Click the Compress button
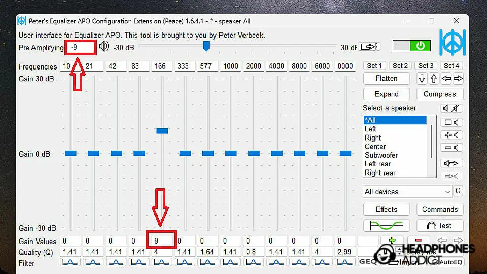487x274 pixels. [x=439, y=94]
